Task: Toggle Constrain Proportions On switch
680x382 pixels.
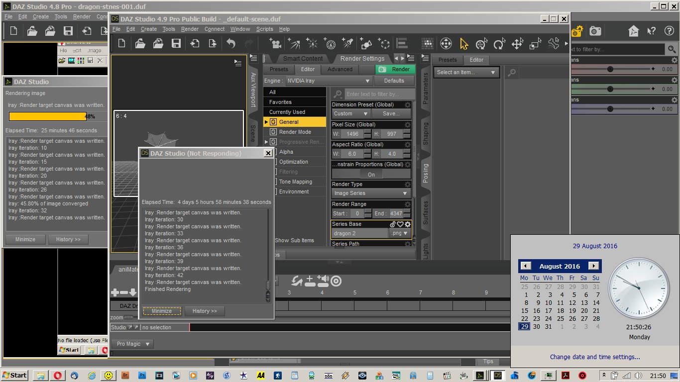Action: [x=371, y=174]
